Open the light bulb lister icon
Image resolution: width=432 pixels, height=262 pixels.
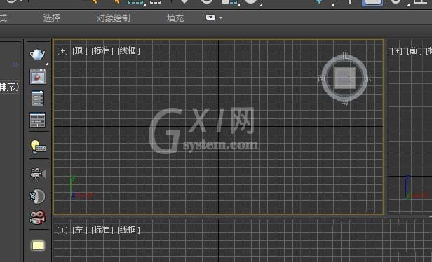tap(38, 146)
